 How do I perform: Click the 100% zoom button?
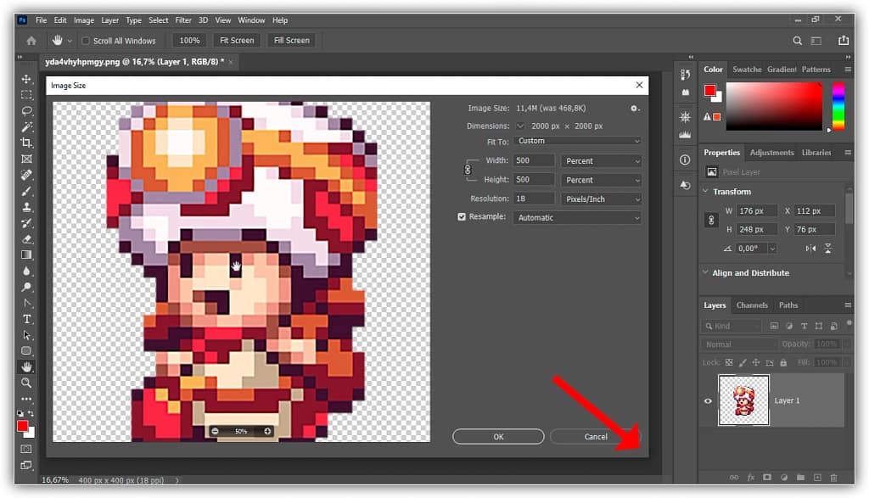[189, 41]
